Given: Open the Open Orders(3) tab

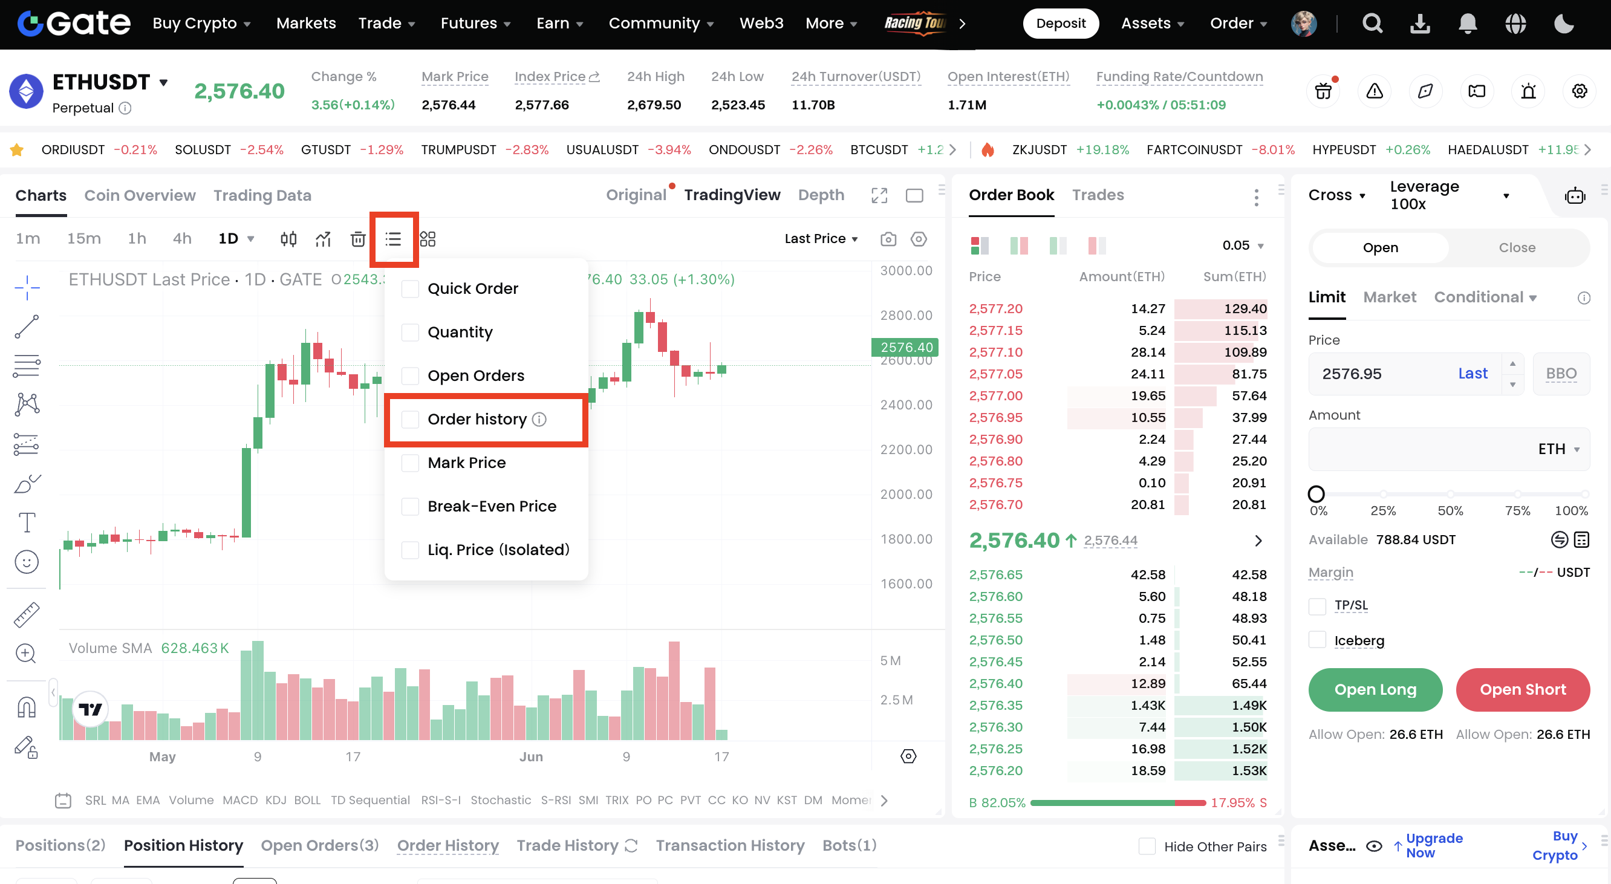Looking at the screenshot, I should [319, 845].
